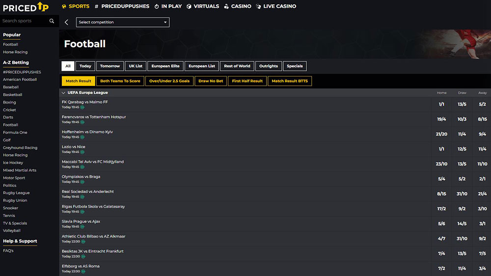491x276 pixels.
Task: Pick FK Qarabag home odds 1/1
Action: 441,104
